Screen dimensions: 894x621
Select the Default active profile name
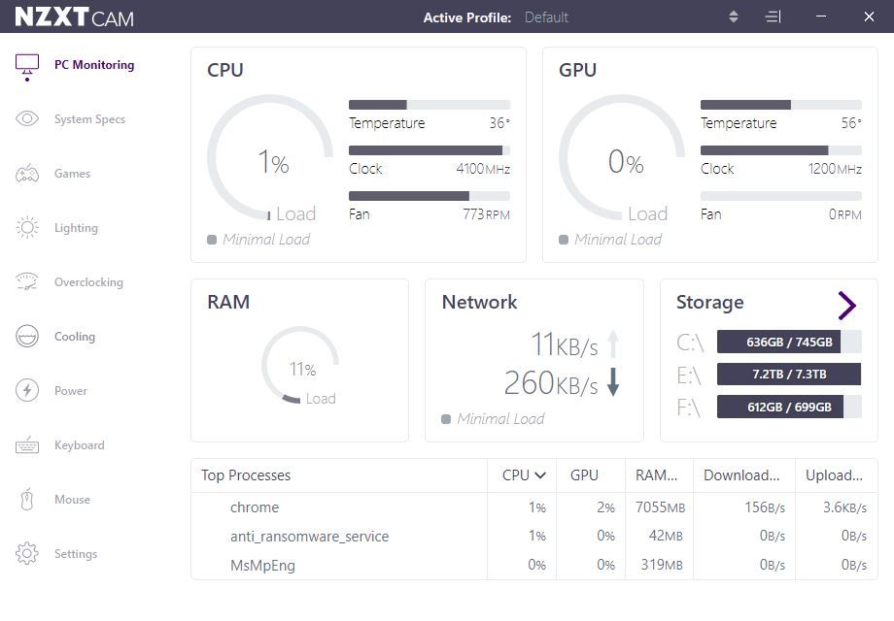point(546,17)
